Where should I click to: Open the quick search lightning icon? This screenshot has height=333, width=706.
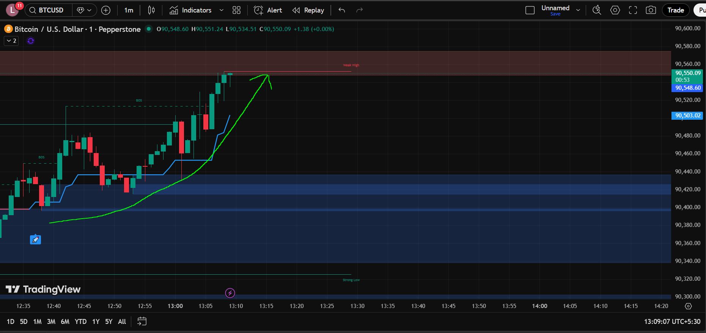pyautogui.click(x=597, y=10)
